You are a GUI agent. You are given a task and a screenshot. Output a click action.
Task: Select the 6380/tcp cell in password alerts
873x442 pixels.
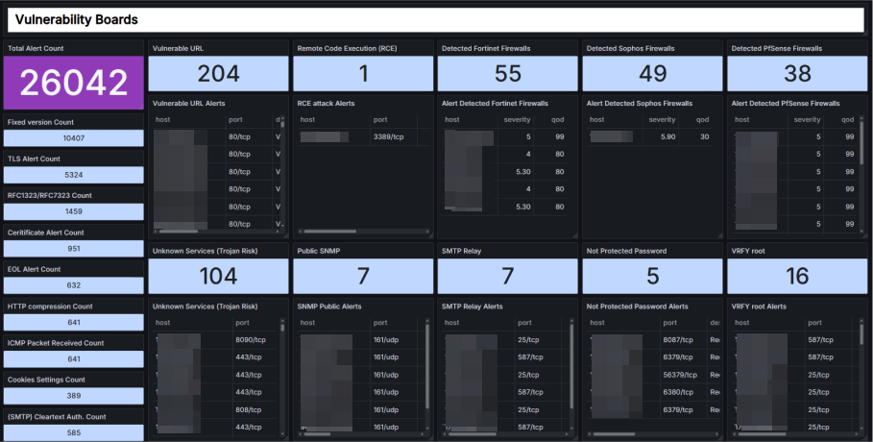click(x=678, y=392)
